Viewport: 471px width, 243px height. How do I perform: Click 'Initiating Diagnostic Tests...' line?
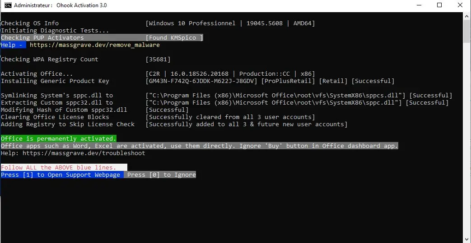coord(55,31)
